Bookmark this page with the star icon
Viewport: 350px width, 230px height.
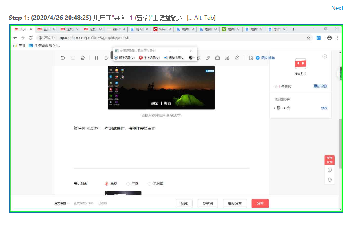click(309, 38)
